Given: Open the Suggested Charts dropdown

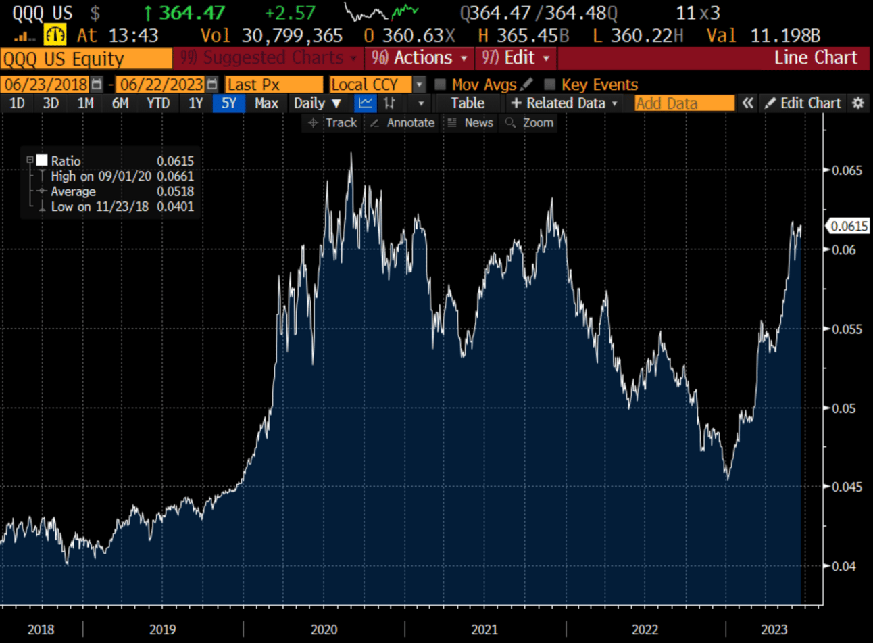Looking at the screenshot, I should [x=268, y=58].
